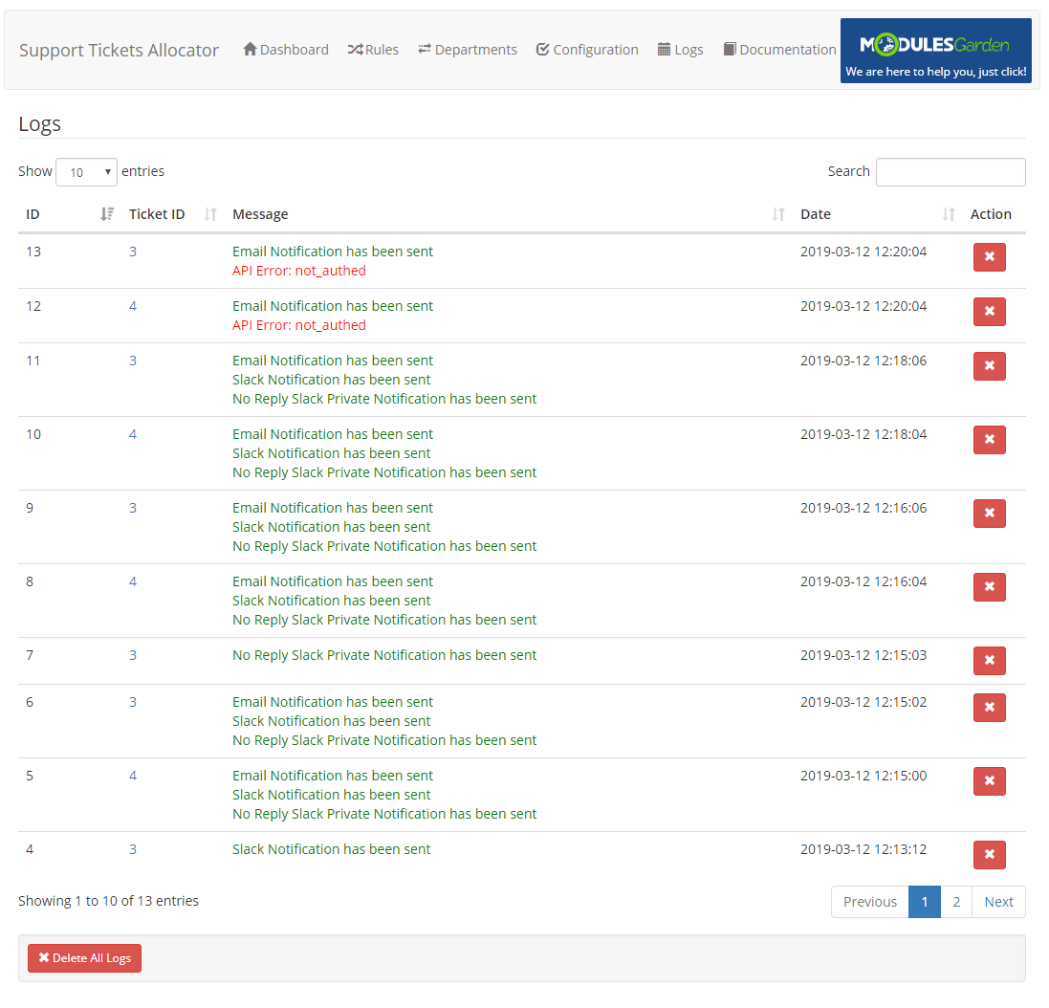This screenshot has height=1008, width=1049.
Task: Select pagination page 1
Action: (925, 902)
